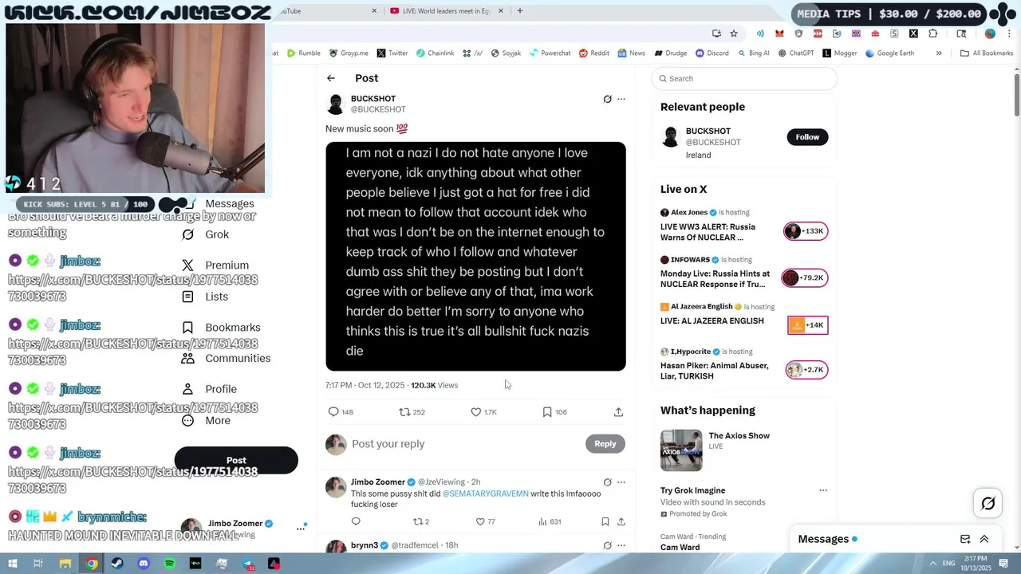Repost the BUCKSHOT post with 252 reposts
The width and height of the screenshot is (1021, 574).
(x=404, y=412)
